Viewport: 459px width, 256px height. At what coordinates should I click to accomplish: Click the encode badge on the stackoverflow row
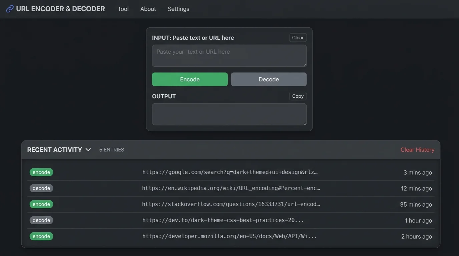click(41, 204)
